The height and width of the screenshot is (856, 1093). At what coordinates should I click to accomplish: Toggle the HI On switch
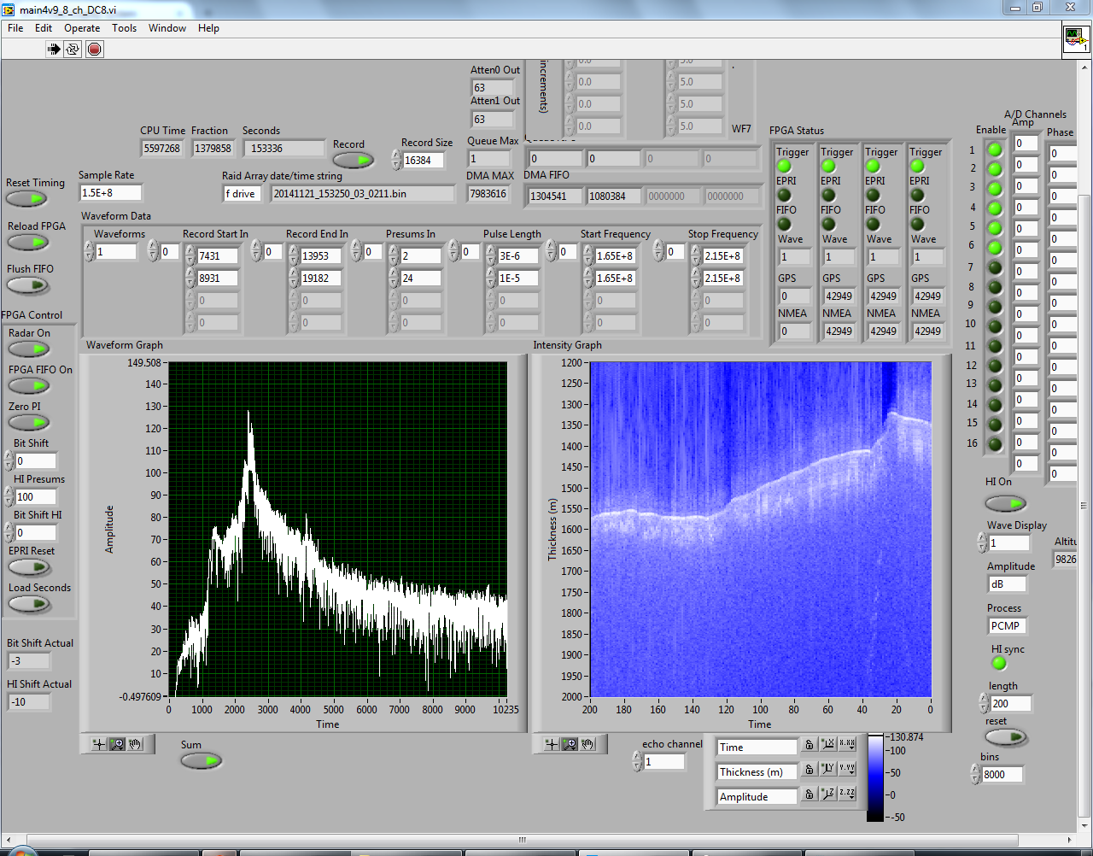coord(1005,503)
